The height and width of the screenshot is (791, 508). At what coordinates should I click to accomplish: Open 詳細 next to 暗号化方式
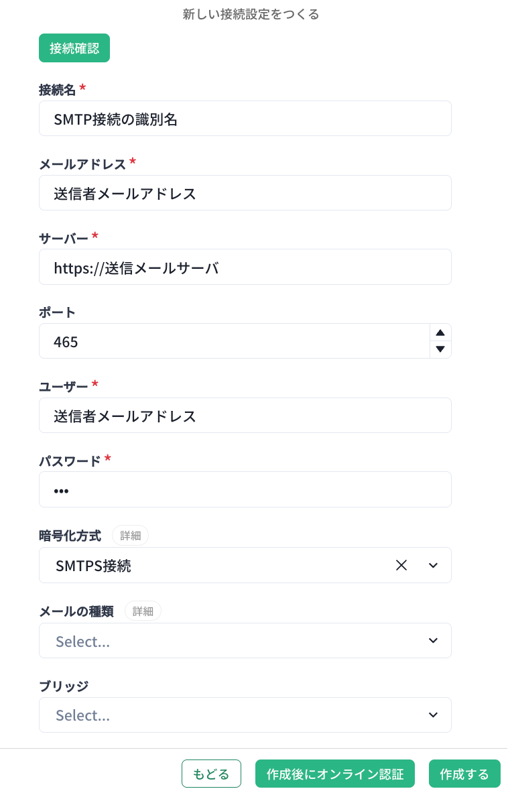click(x=130, y=536)
